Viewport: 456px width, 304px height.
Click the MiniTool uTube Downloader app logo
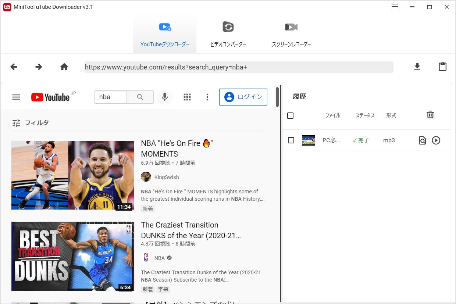click(7, 7)
